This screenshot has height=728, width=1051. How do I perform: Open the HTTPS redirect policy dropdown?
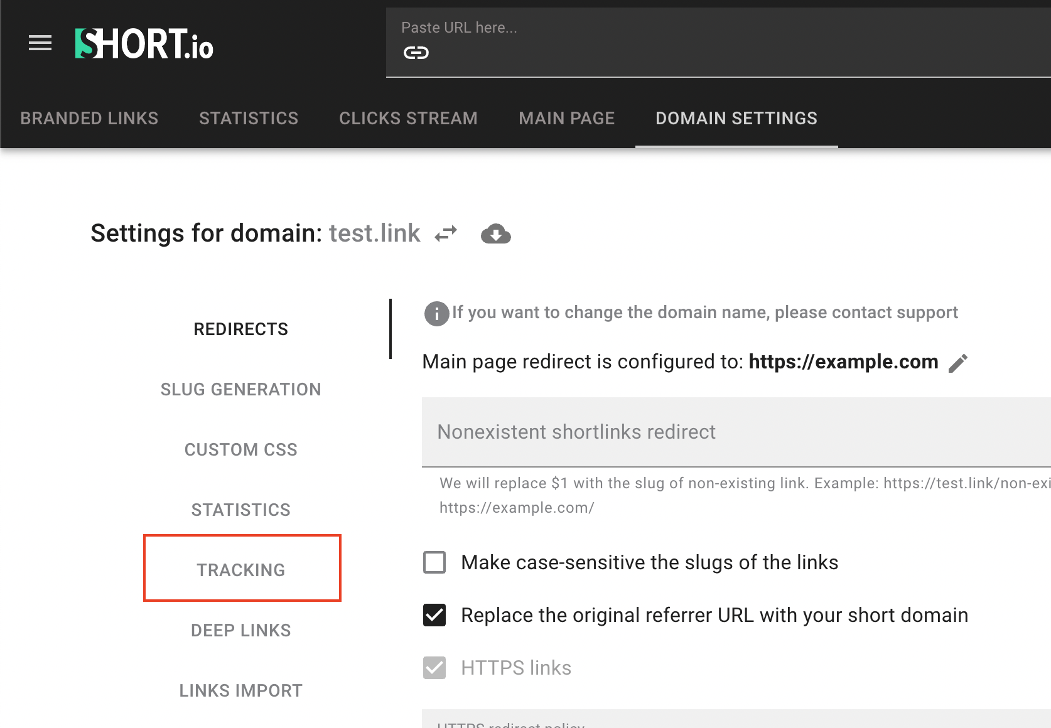pos(735,720)
